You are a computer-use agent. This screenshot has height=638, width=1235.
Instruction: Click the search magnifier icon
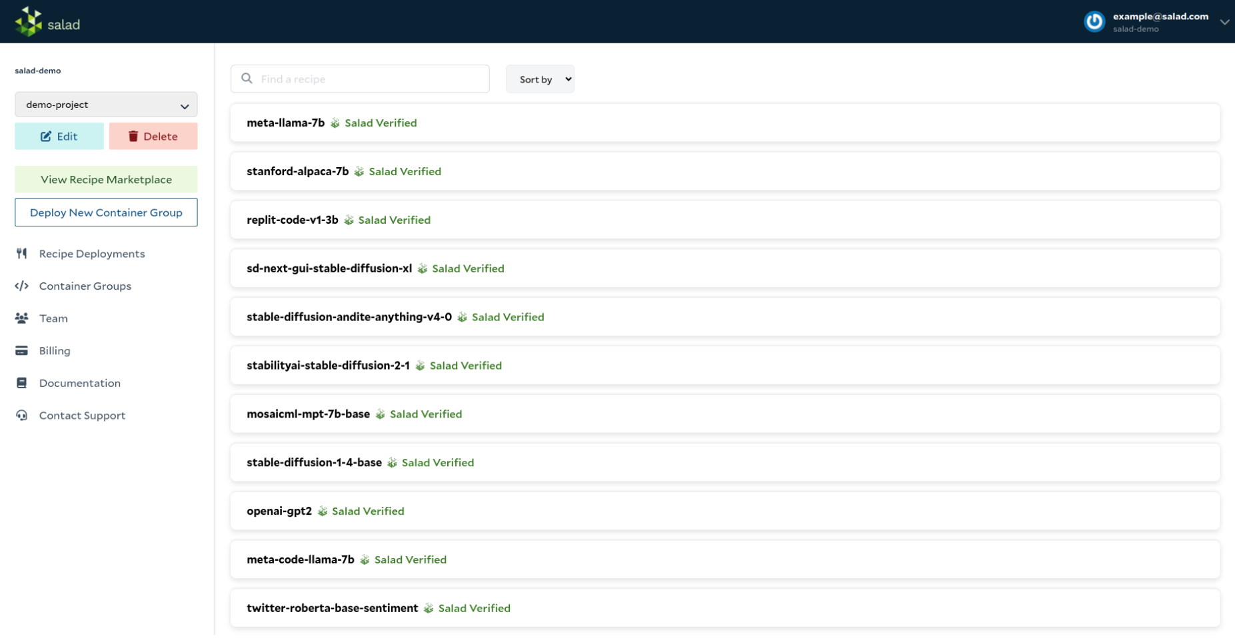[x=247, y=79]
